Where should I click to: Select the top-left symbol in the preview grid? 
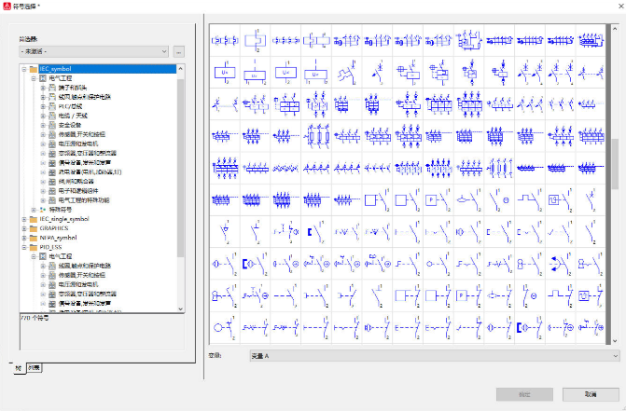pyautogui.click(x=223, y=40)
